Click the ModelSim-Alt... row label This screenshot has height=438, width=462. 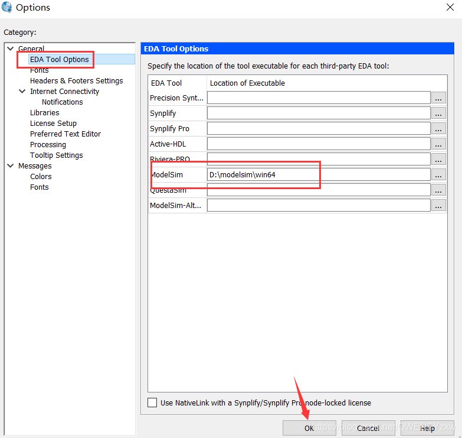(176, 206)
